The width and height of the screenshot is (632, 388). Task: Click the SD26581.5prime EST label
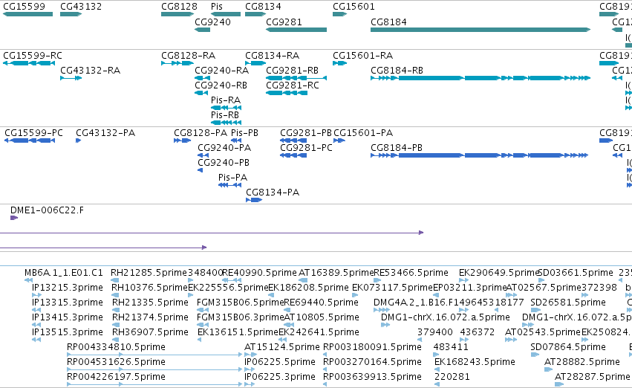tap(568, 303)
